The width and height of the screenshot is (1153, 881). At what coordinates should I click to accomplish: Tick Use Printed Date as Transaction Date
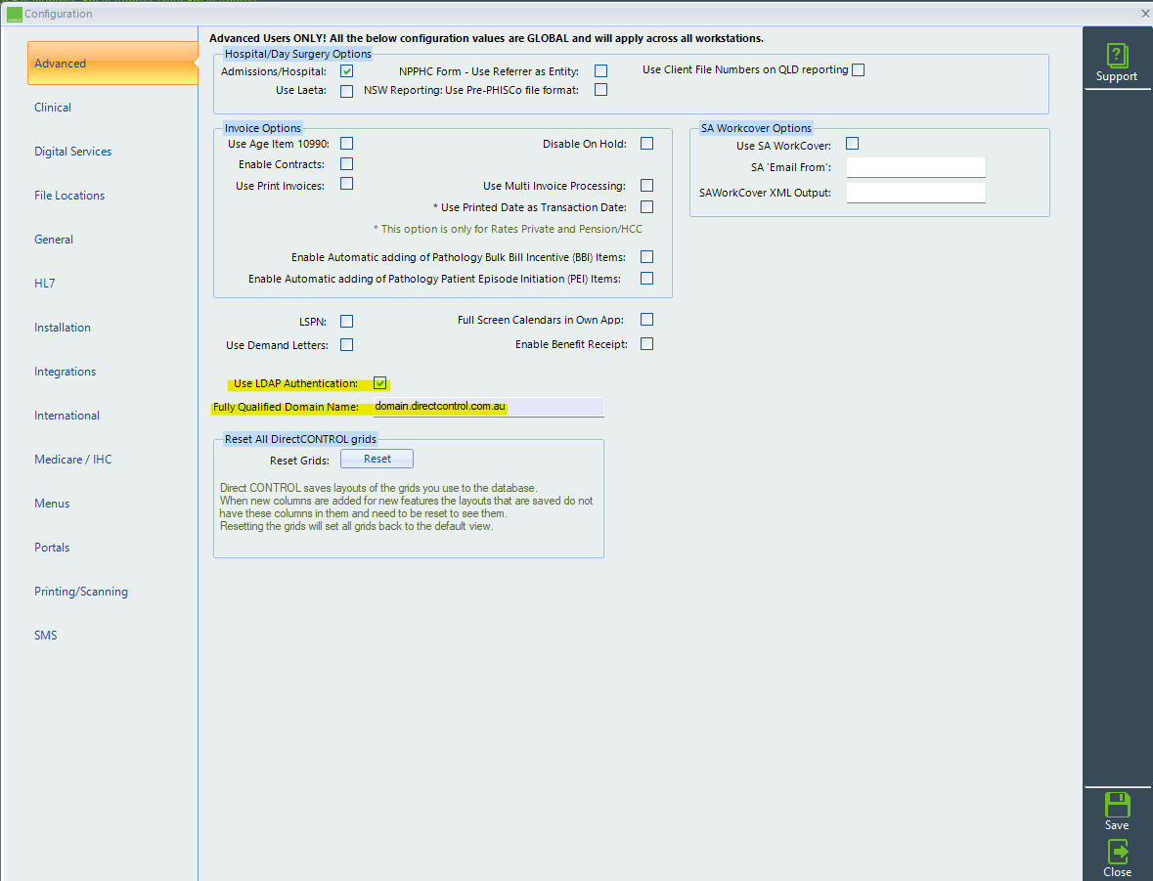(647, 206)
